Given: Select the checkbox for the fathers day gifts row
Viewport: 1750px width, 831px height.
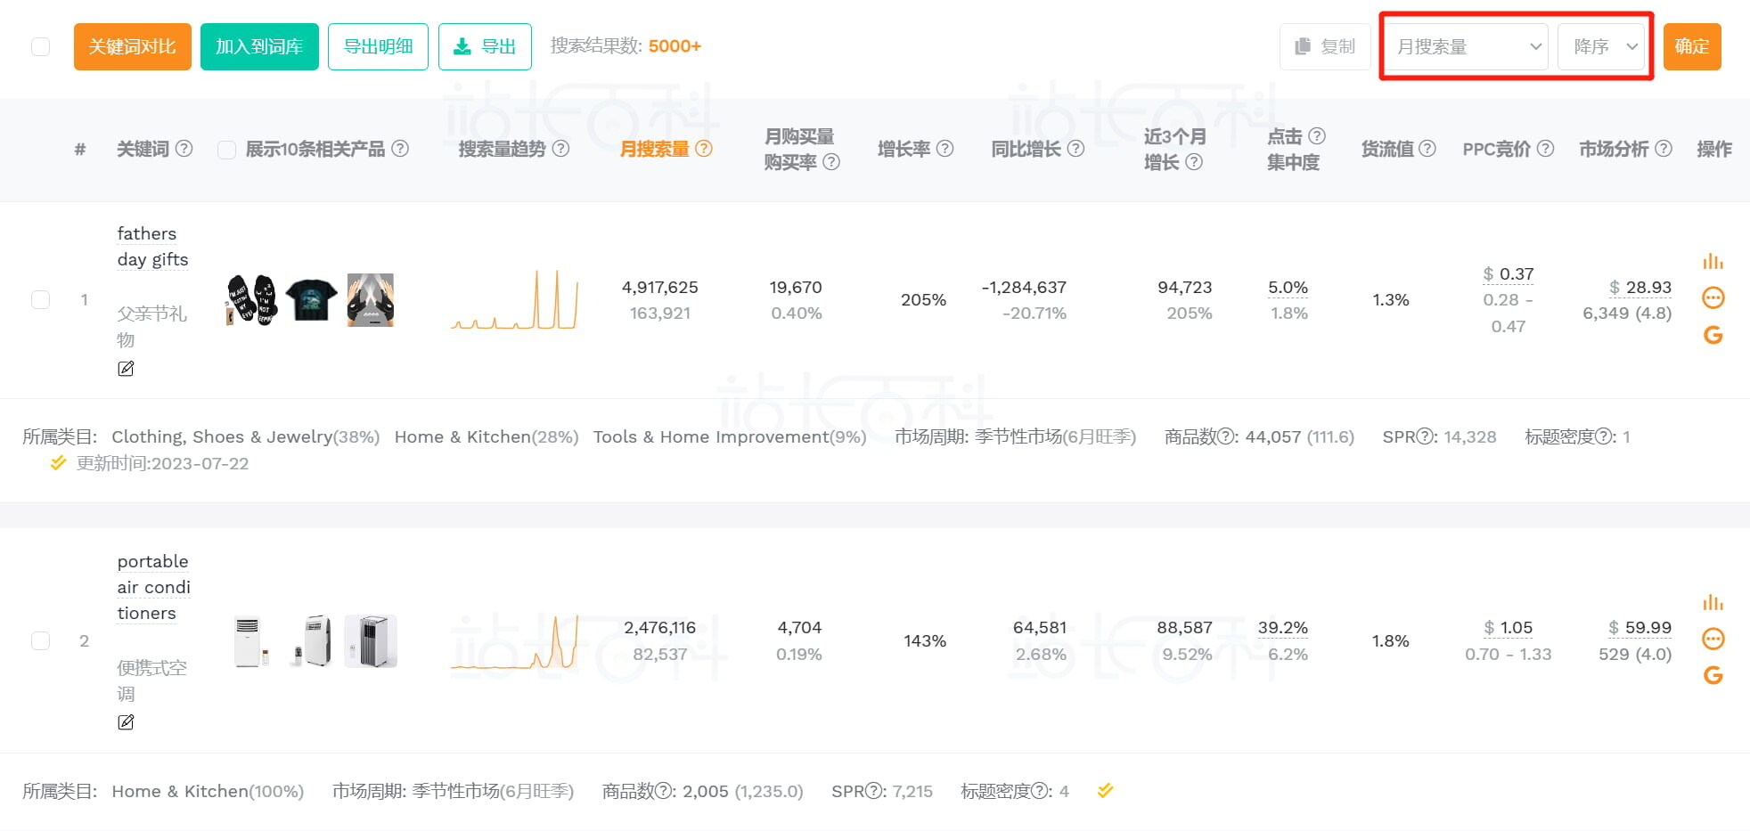Looking at the screenshot, I should 40,300.
